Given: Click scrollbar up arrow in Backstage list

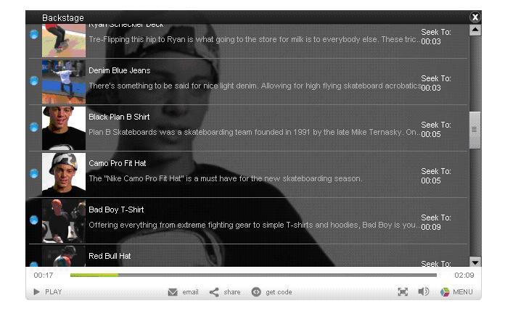Looking at the screenshot, I should 475,30.
